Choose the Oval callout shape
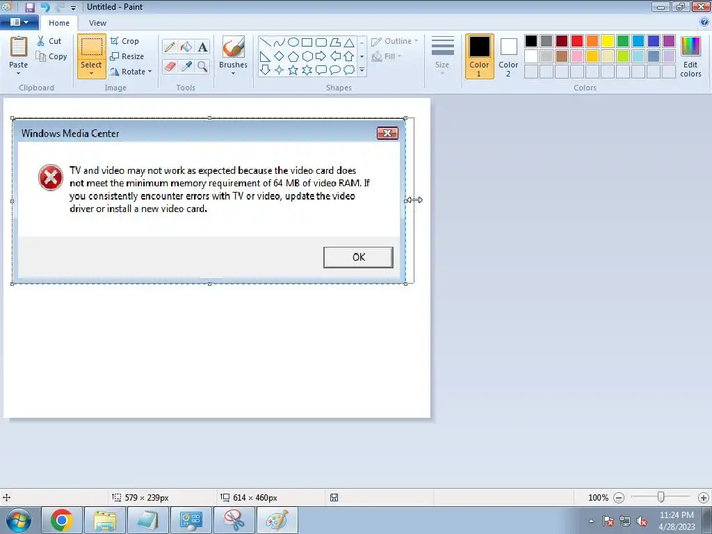This screenshot has width=712, height=534. coord(335,70)
